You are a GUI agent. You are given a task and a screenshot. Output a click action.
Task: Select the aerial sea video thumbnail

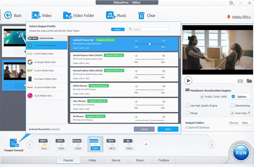coord(15,38)
